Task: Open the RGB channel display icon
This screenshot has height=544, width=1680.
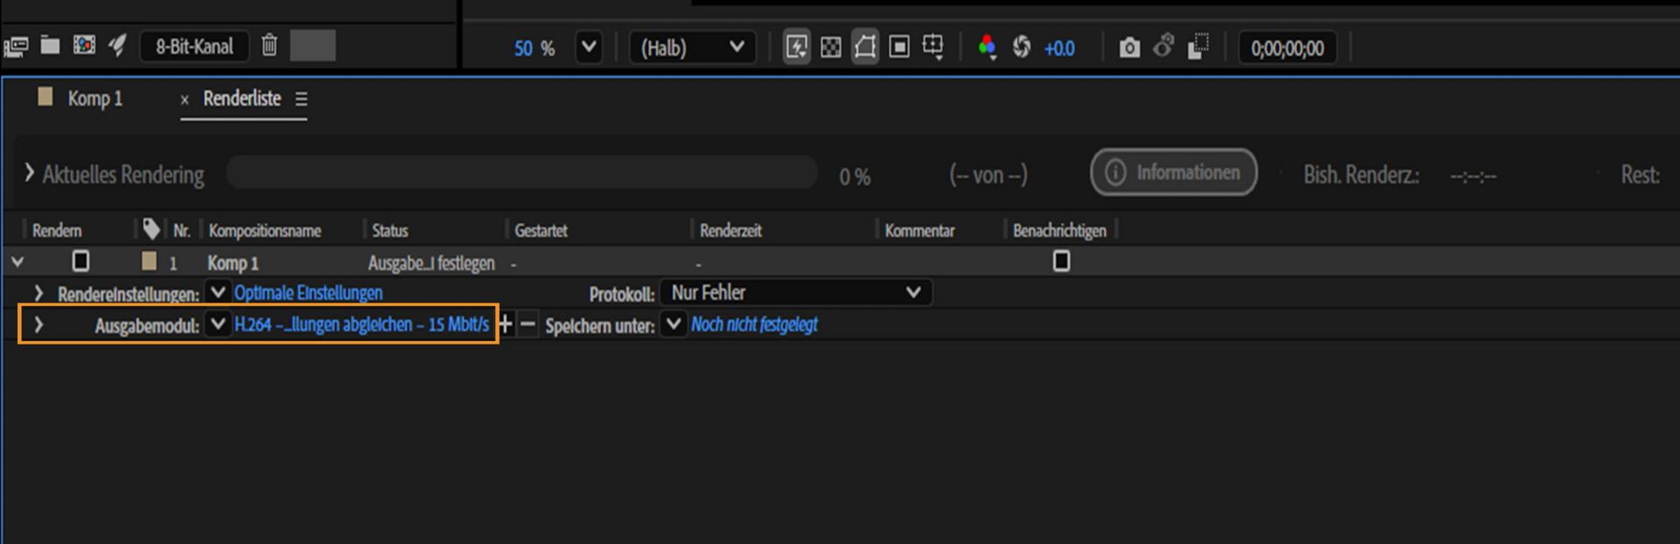Action: pyautogui.click(x=987, y=47)
